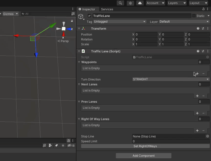The height and width of the screenshot is (161, 211).
Task: Click the Set RightOfWays button
Action: coord(145,146)
